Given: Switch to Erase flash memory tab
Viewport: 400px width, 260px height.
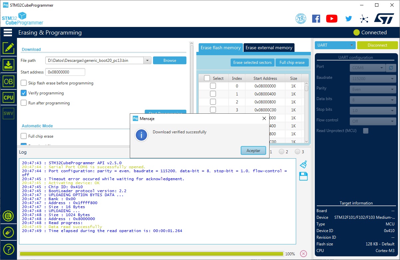Looking at the screenshot, I should click(221, 48).
